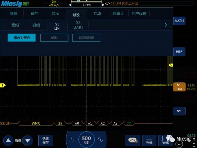Click the S1:LIN decode bus label

(6, 123)
